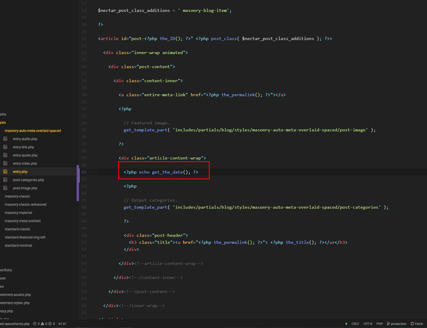Open post-image.php from the file tree

[25, 188]
